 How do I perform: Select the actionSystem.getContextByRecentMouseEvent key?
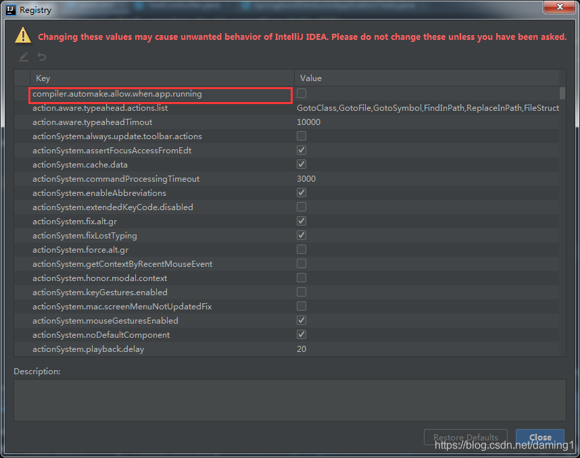pos(122,264)
